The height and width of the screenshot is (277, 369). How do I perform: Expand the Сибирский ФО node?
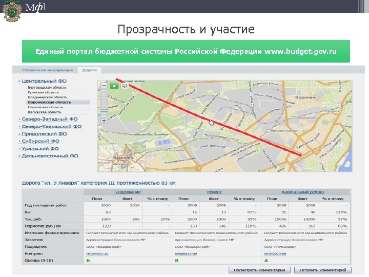(19, 142)
